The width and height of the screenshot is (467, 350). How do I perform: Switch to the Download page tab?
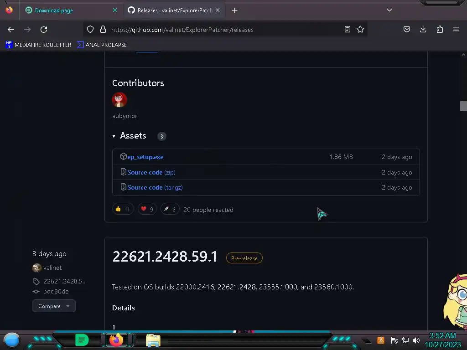[71, 10]
